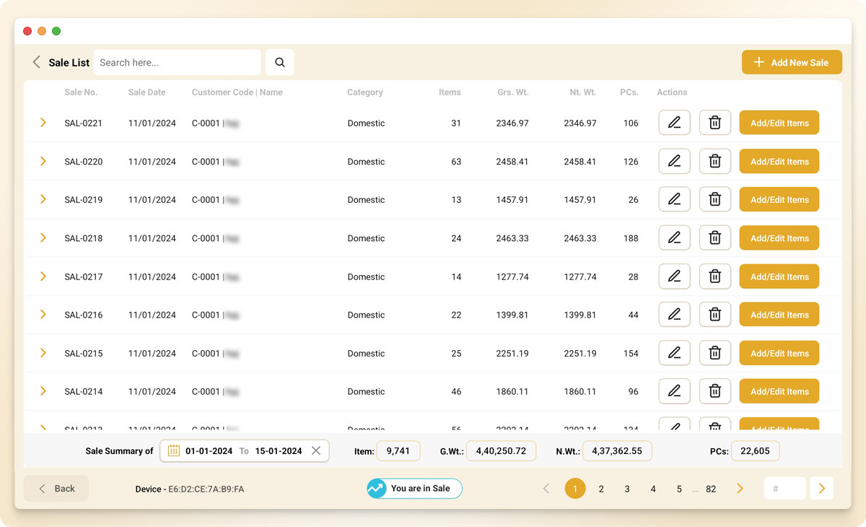Clear the date range filter with the X

[x=316, y=450]
